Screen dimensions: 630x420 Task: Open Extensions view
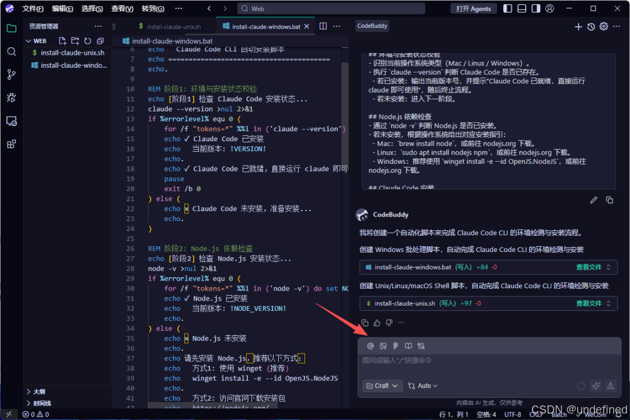click(x=12, y=144)
